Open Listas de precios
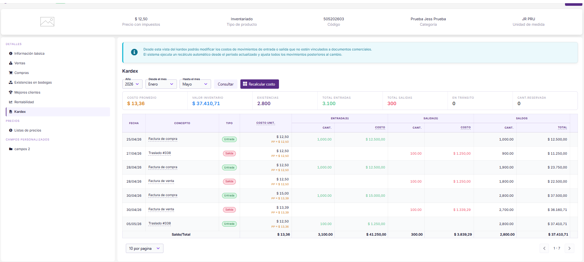The image size is (584, 262). point(28,131)
